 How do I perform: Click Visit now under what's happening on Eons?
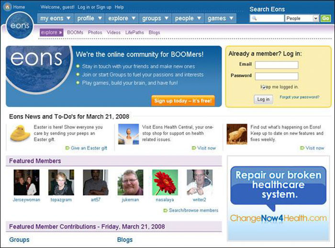click(315, 148)
